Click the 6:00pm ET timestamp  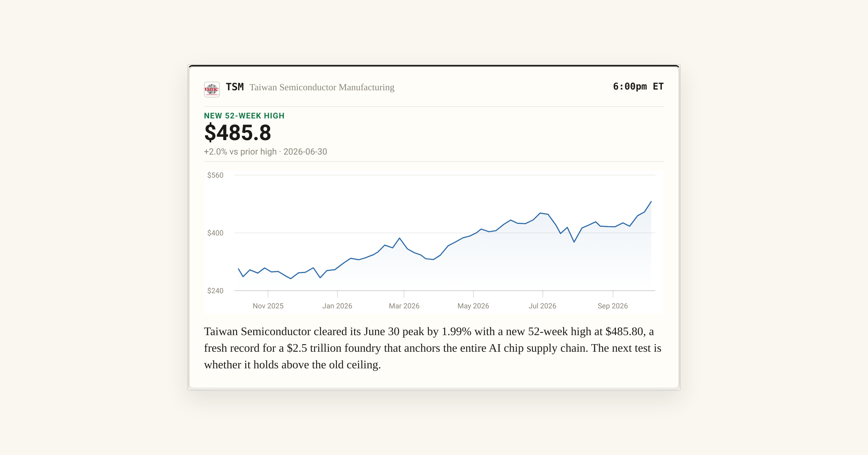pyautogui.click(x=638, y=87)
